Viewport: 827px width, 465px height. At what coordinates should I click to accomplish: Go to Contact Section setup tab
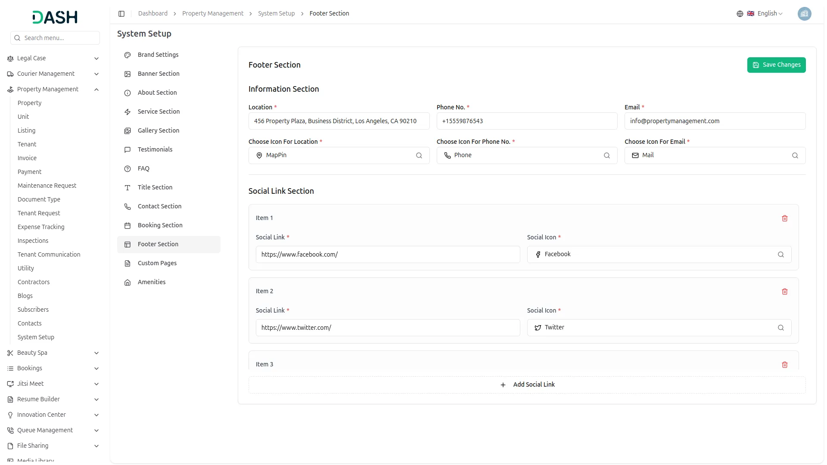pyautogui.click(x=159, y=206)
